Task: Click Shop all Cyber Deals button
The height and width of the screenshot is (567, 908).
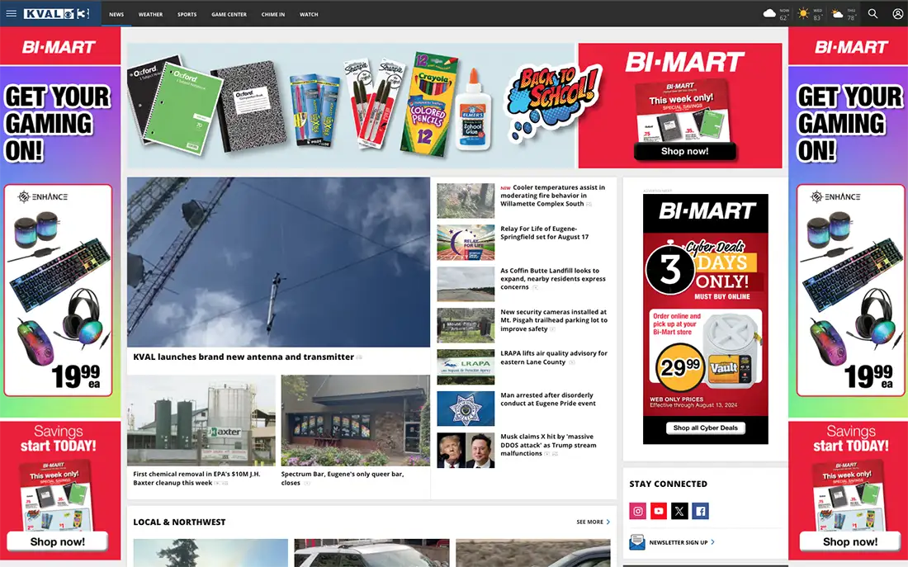Action: (705, 428)
